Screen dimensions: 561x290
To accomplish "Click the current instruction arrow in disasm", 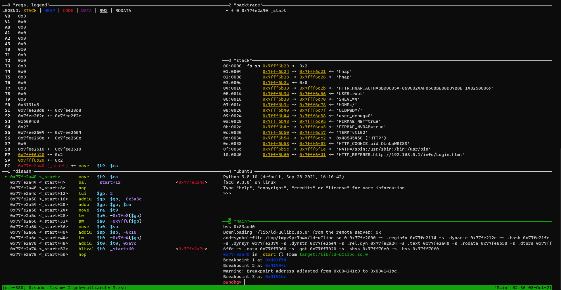I will [x=6, y=177].
